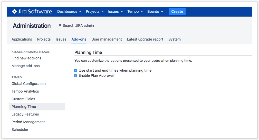Open the Dashboards dropdown menu

tap(69, 11)
